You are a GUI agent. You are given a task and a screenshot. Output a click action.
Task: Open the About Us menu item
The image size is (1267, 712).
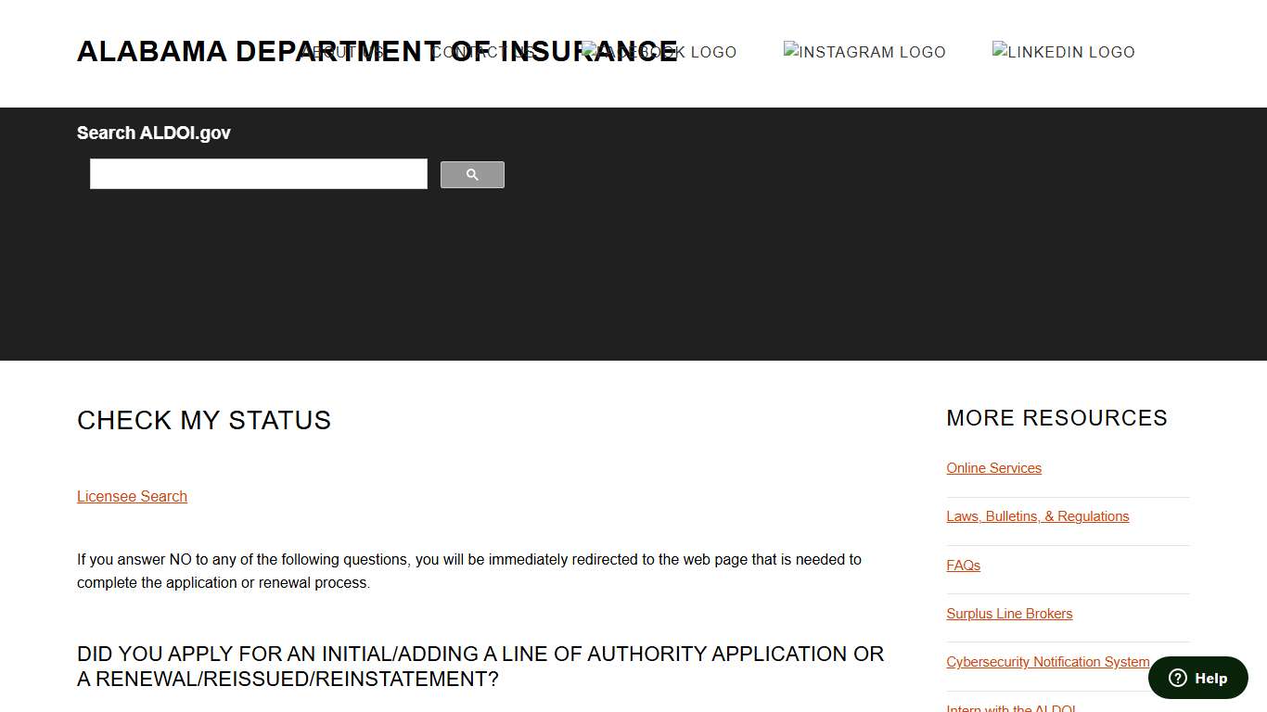pyautogui.click(x=343, y=52)
